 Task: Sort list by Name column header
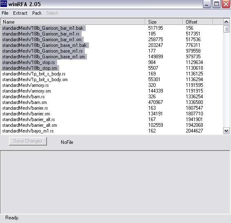click(73, 22)
